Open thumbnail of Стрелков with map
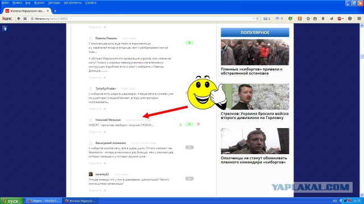Viewport: 364px width, 204px height. tap(255, 96)
